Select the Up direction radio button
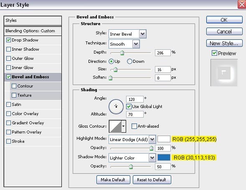Image resolution: width=246 pixels, height=190 pixels. click(111, 61)
